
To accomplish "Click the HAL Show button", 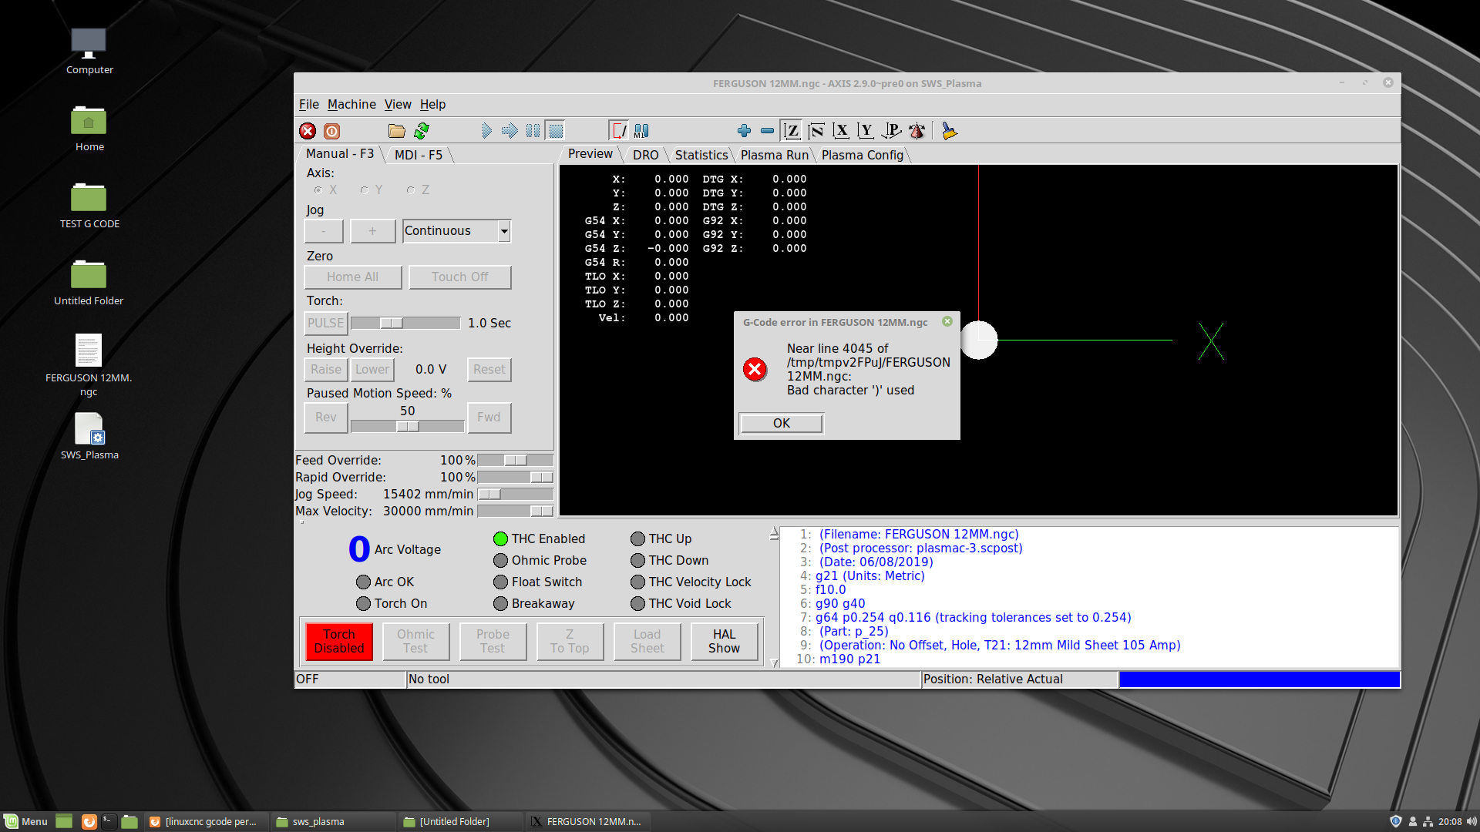I will (x=724, y=641).
